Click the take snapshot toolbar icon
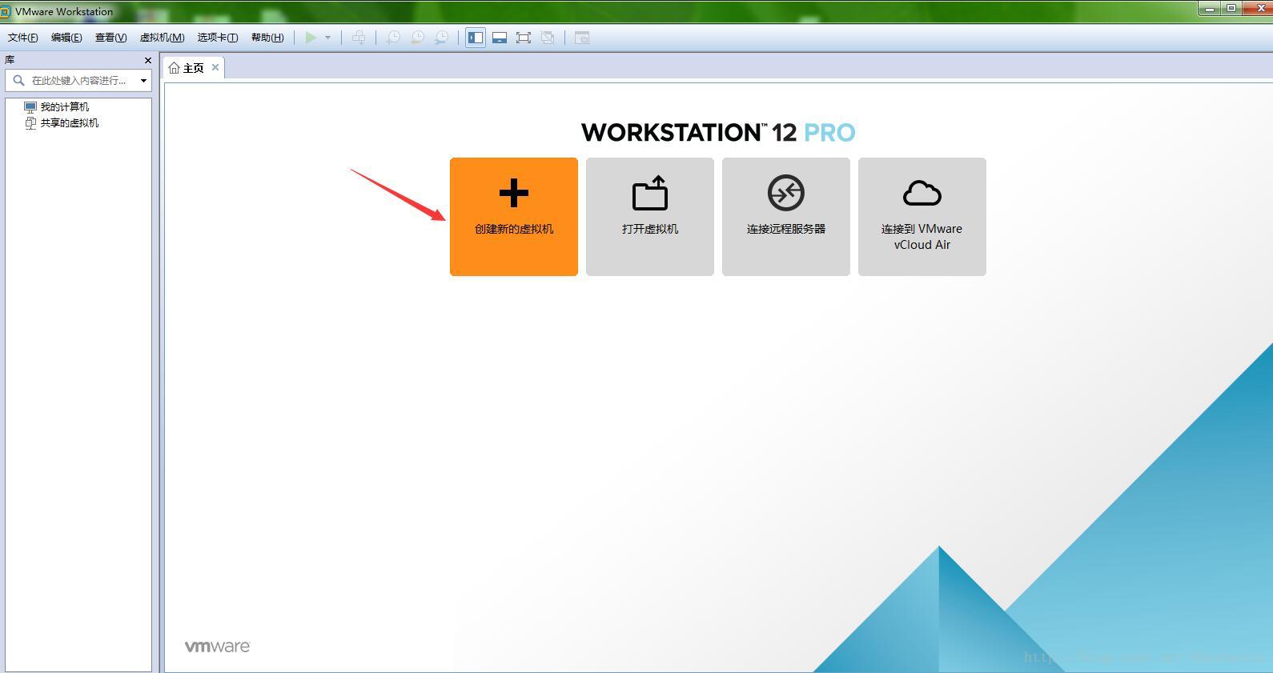This screenshot has width=1273, height=673. pos(393,38)
